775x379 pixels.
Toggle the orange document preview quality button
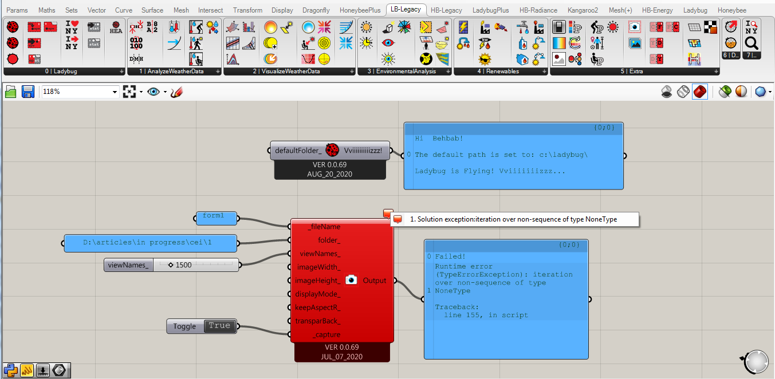[x=741, y=92]
